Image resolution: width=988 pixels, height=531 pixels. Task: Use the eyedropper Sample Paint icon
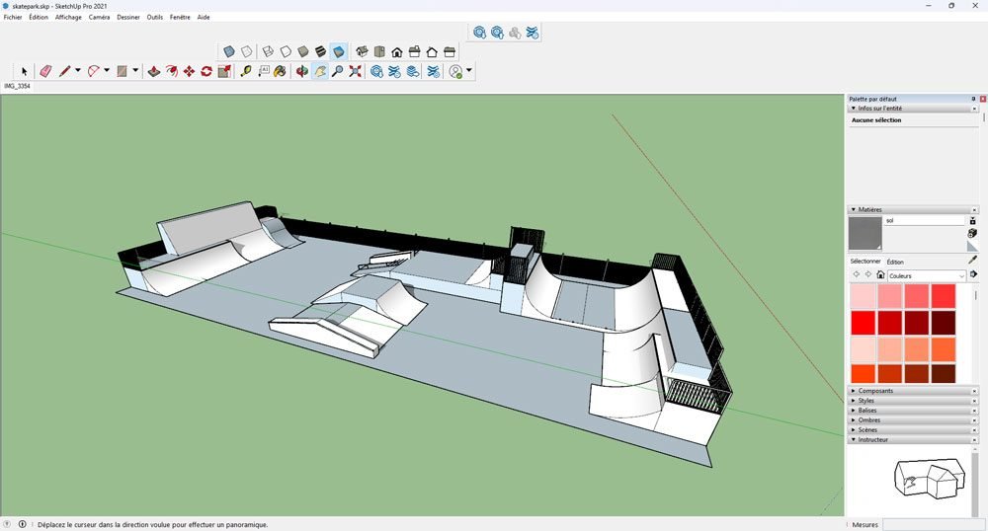[x=973, y=260]
